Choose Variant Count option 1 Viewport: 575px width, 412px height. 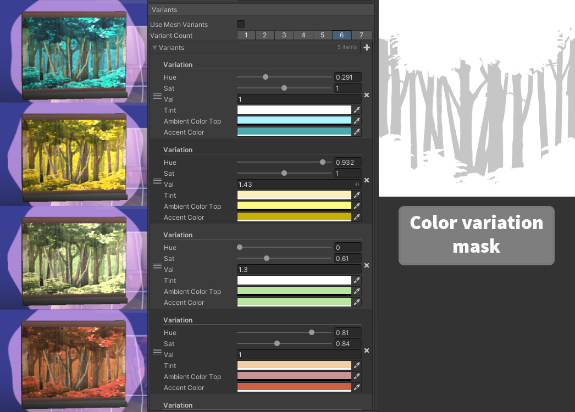coord(246,35)
